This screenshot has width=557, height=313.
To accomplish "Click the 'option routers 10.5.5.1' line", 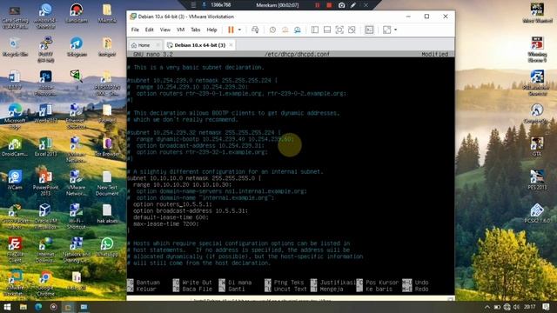I will [x=172, y=204].
